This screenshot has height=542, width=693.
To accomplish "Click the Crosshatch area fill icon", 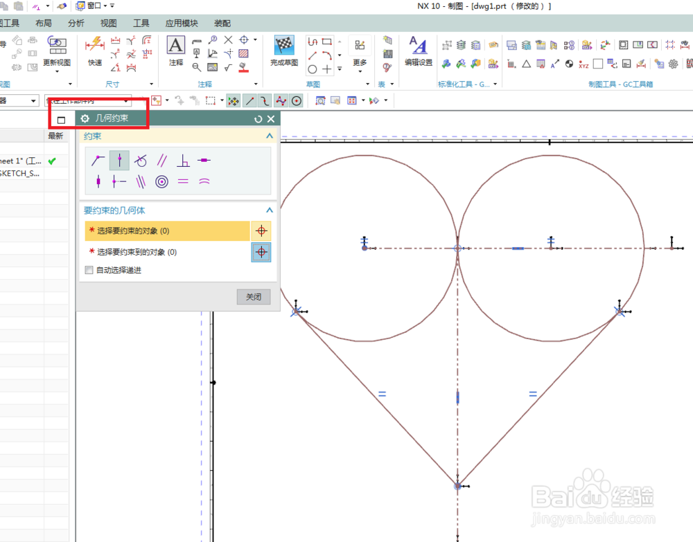I will 243,54.
